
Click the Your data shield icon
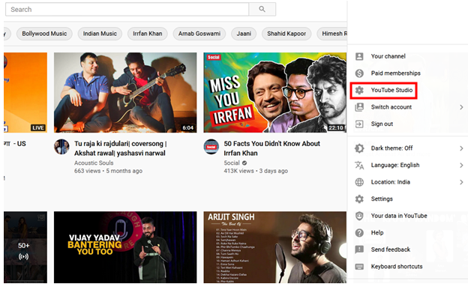click(x=359, y=216)
